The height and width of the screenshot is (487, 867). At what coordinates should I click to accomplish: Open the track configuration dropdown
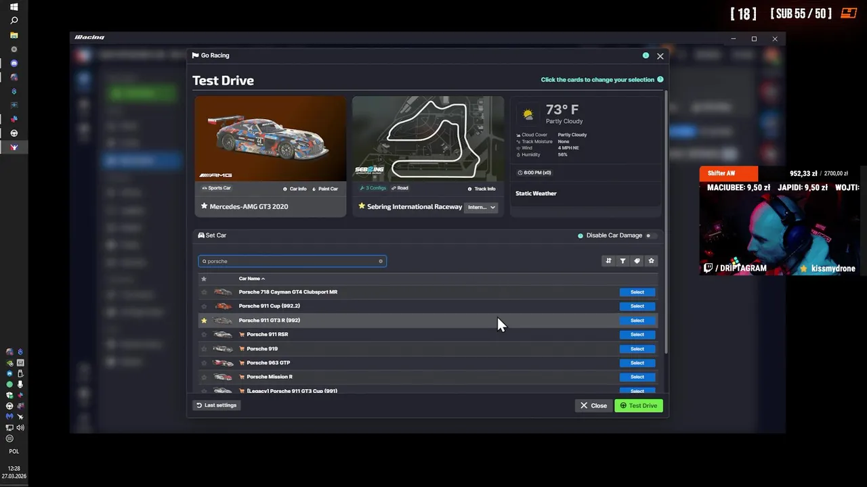pyautogui.click(x=482, y=207)
